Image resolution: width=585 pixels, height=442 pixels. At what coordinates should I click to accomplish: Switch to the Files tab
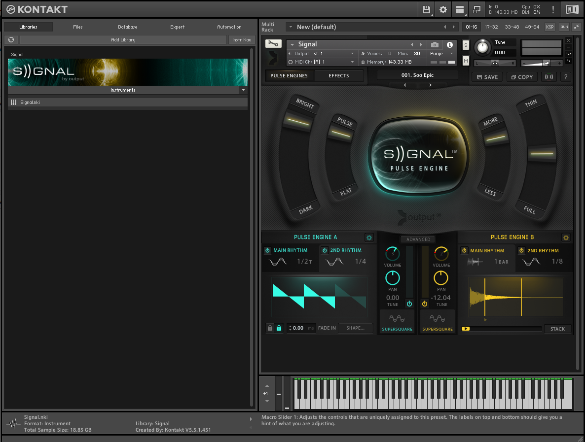pos(77,27)
